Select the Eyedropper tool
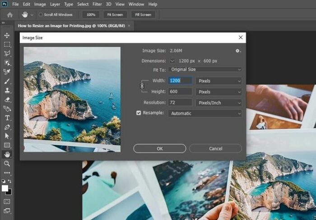316x220 pixels. 7,72
